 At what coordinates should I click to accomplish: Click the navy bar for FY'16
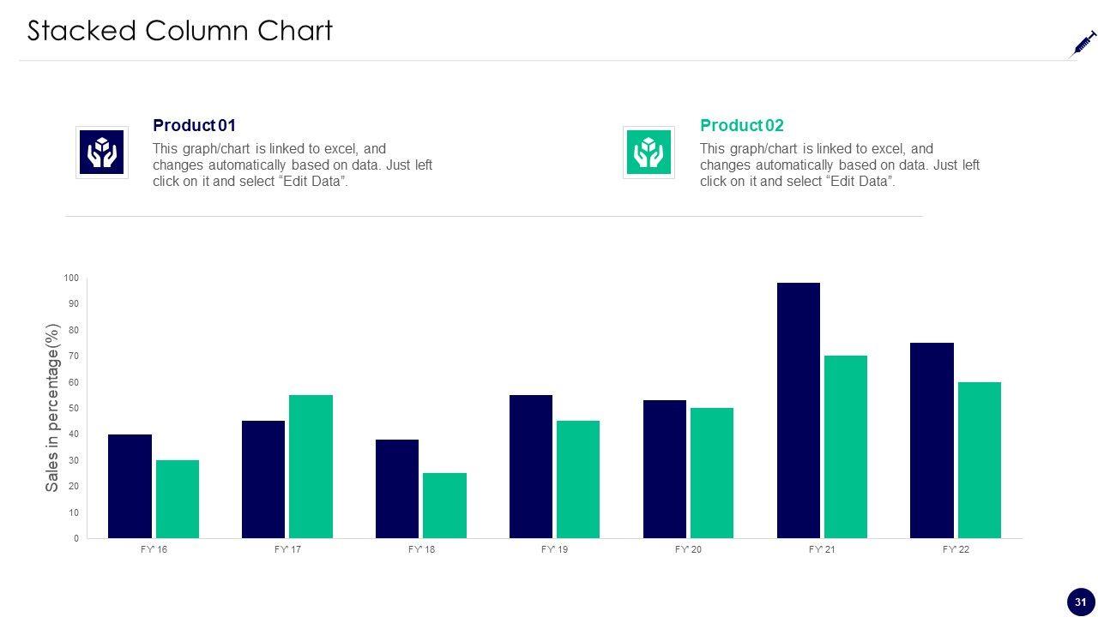(x=130, y=486)
